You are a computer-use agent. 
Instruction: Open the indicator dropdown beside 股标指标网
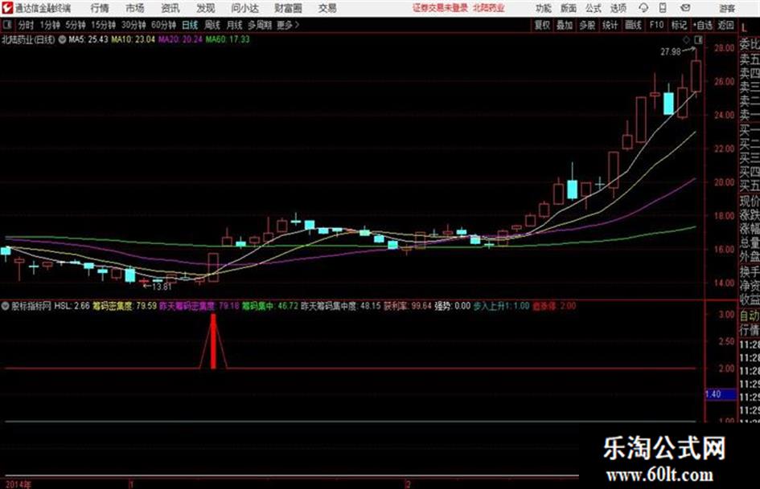click(6, 306)
